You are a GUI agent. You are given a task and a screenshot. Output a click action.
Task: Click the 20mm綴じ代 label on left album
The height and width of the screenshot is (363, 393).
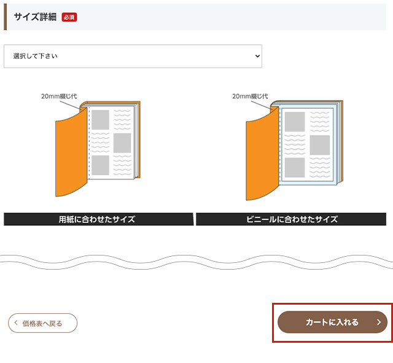59,96
